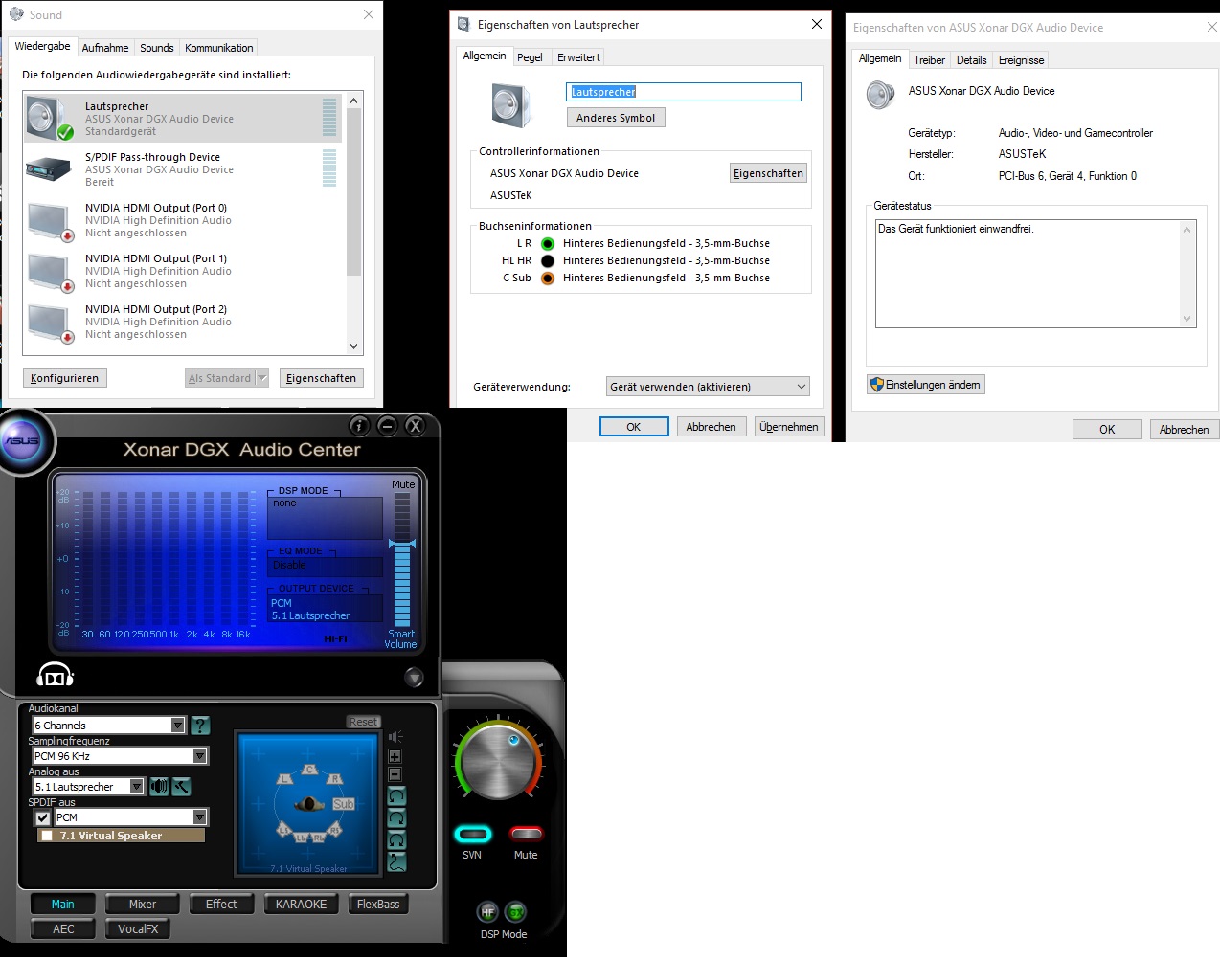Image resolution: width=1220 pixels, height=961 pixels.
Task: Click the Sub speaker in layout
Action: click(343, 804)
